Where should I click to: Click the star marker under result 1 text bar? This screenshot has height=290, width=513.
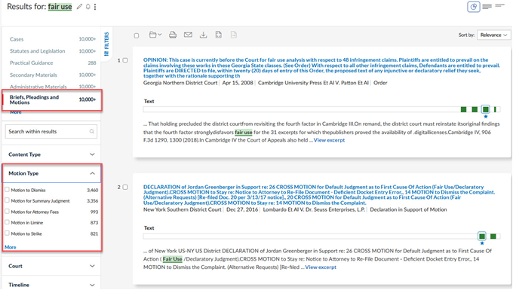pyautogui.click(x=486, y=117)
